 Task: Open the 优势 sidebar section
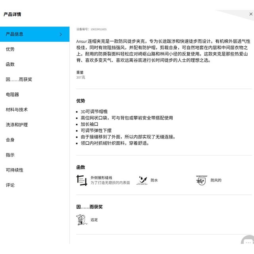pyautogui.click(x=10, y=49)
